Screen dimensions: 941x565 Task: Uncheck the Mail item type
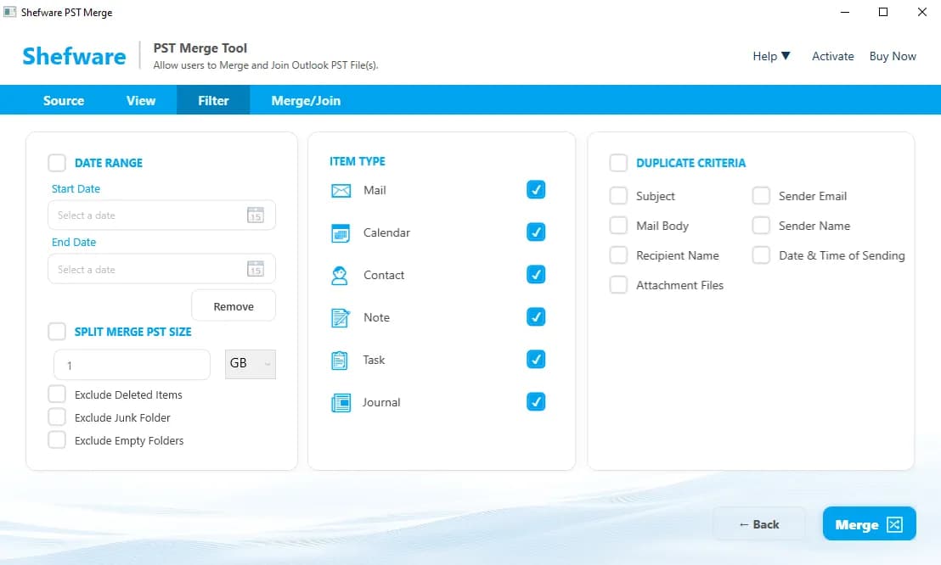536,189
